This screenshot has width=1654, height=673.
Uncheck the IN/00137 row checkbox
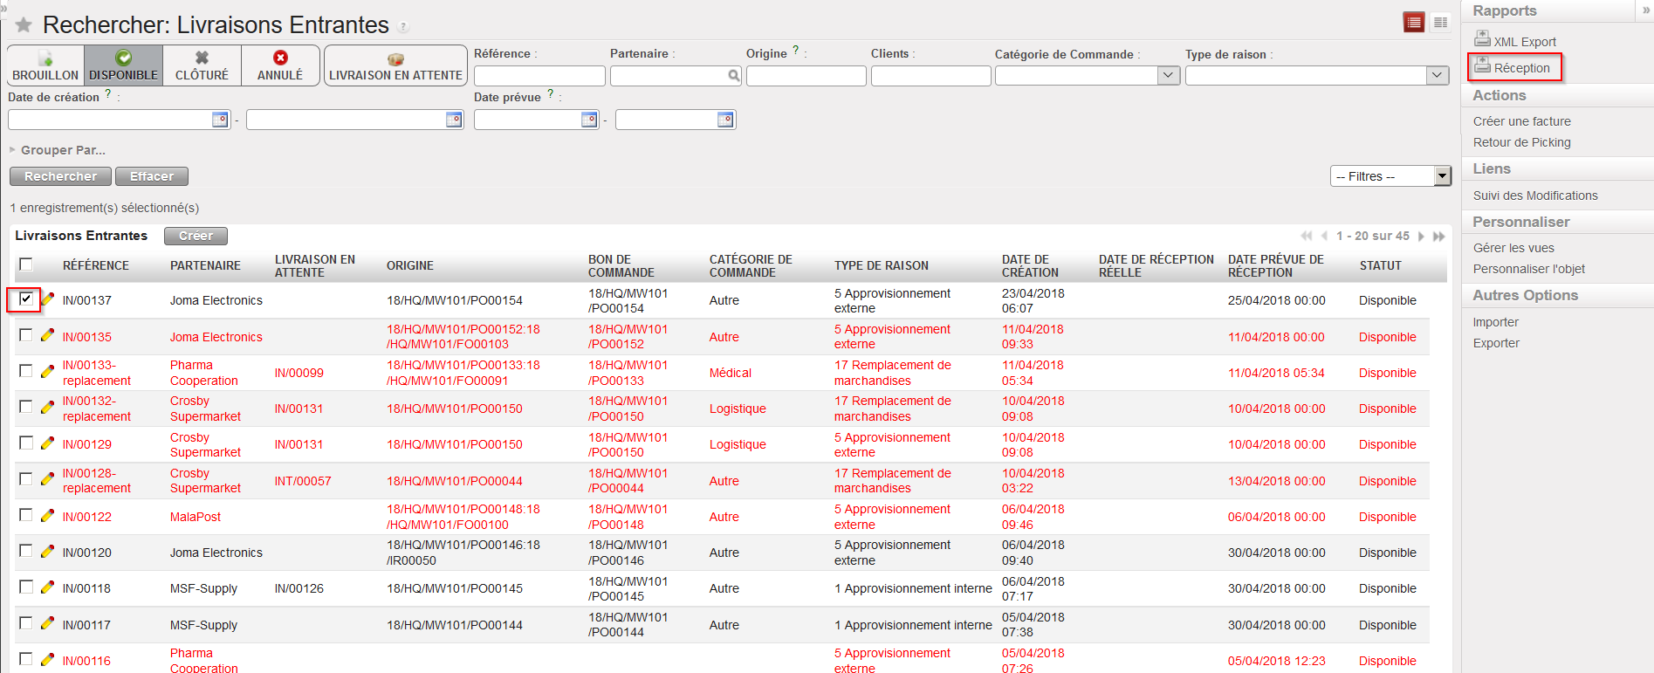26,299
